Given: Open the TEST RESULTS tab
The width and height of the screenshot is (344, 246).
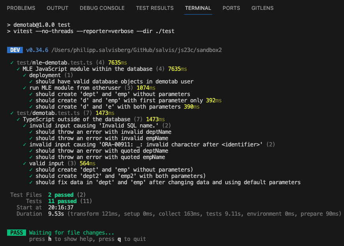Looking at the screenshot, I should 155,8.
